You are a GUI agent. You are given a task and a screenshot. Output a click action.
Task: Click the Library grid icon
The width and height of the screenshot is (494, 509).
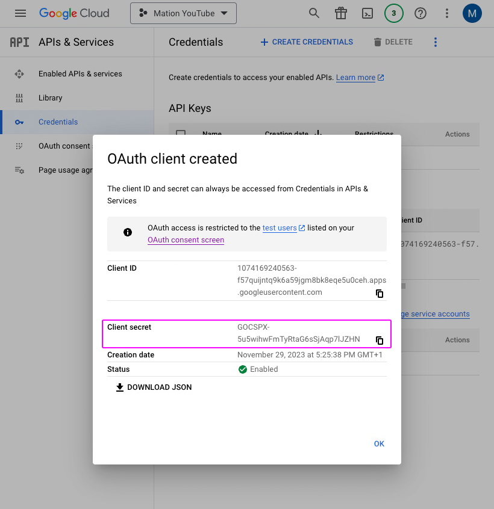click(19, 98)
